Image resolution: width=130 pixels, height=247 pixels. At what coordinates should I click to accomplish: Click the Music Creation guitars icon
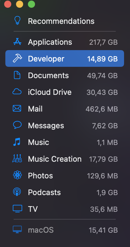tap(17, 158)
